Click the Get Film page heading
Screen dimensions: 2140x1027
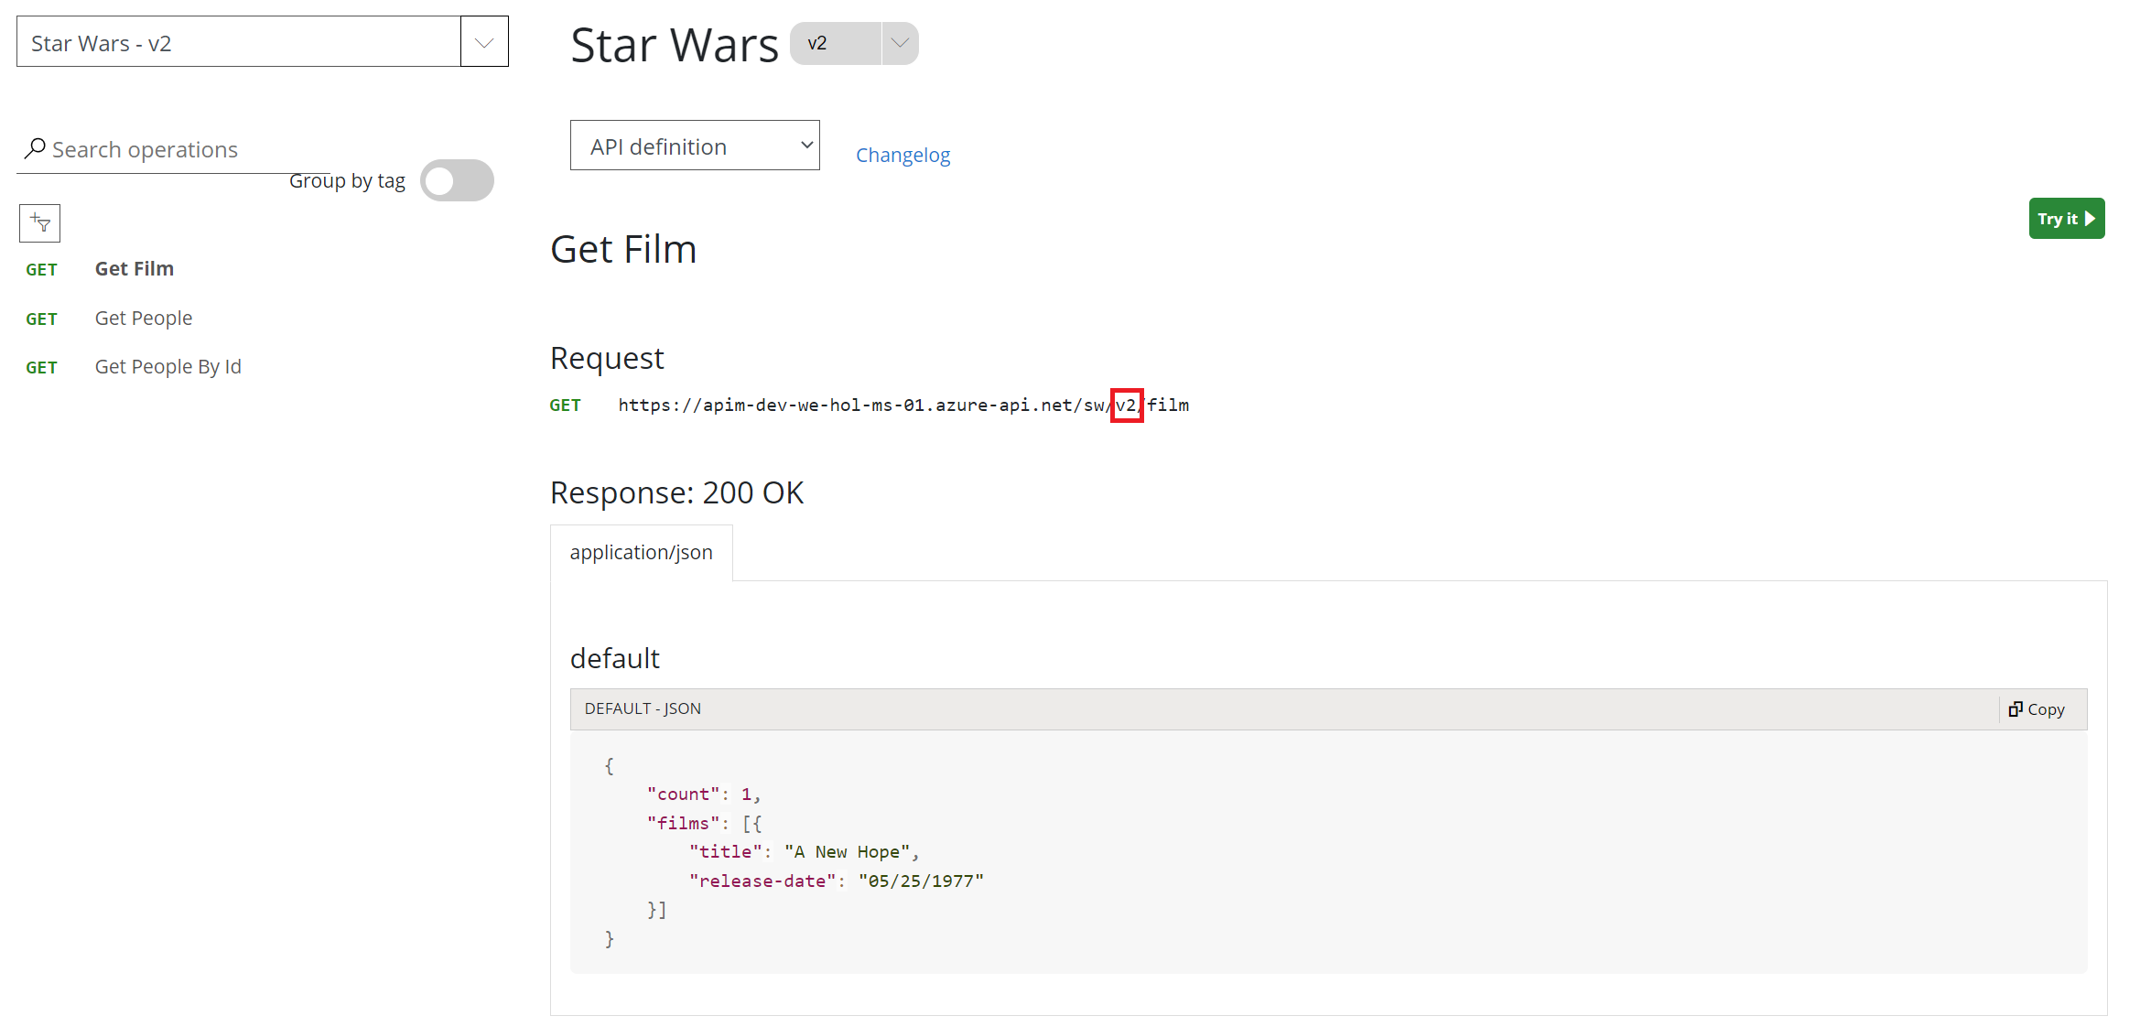[623, 249]
